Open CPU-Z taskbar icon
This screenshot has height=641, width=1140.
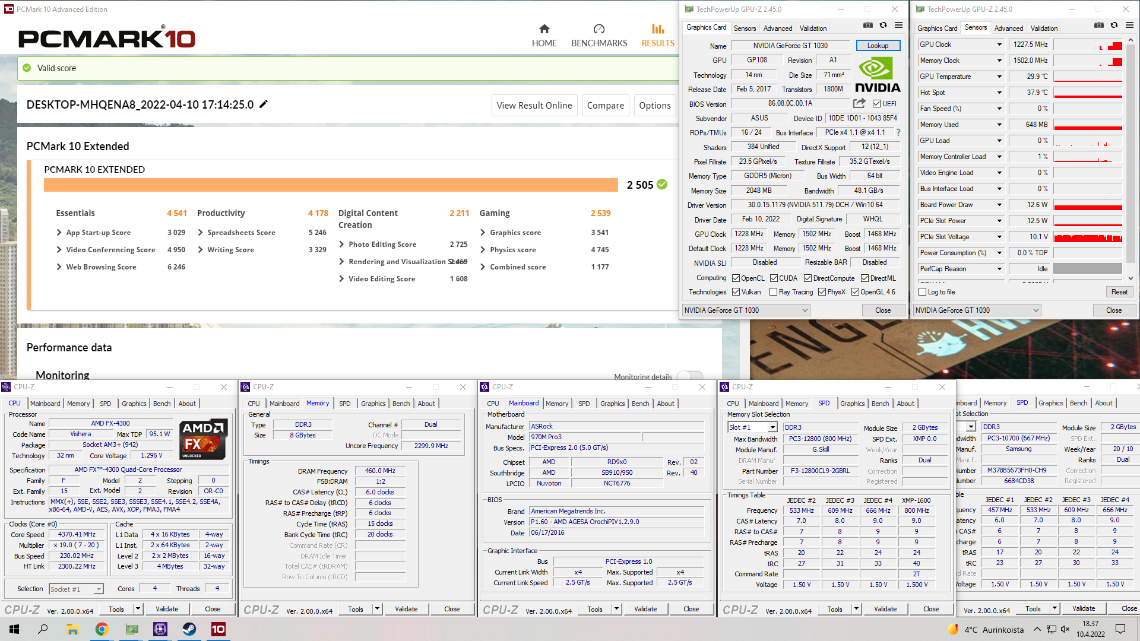coord(160,629)
